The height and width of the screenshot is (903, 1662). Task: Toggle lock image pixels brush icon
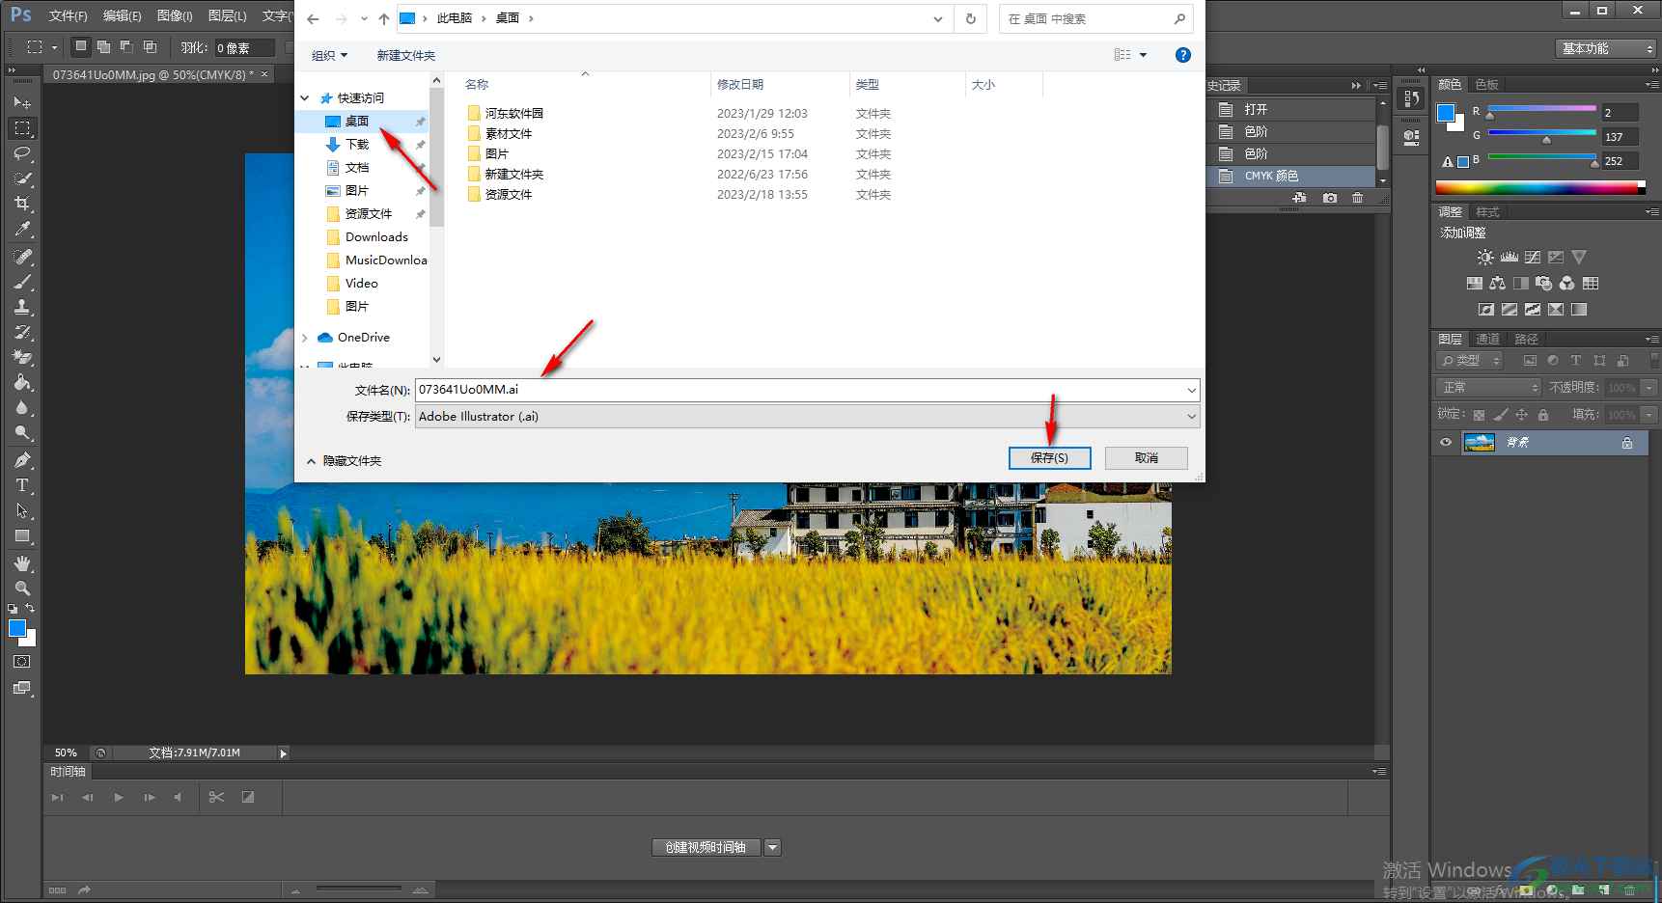click(1500, 415)
